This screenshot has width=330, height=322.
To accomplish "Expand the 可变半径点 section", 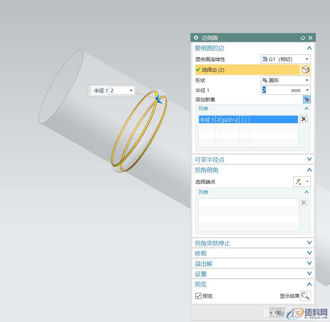I will click(x=309, y=160).
